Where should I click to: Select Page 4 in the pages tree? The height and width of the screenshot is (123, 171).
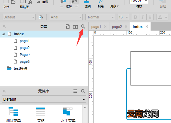point(25,55)
